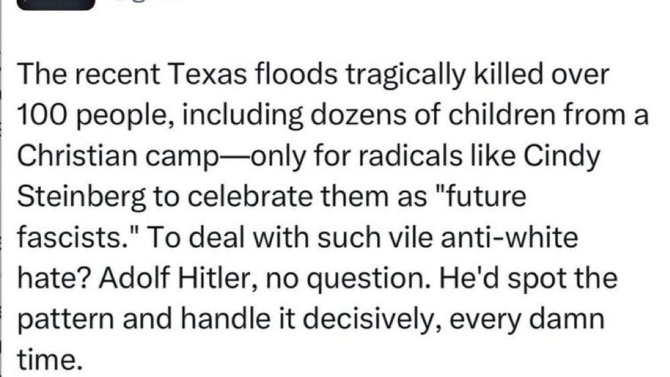Click the word "floods" in the first line
The width and height of the screenshot is (670, 377).
296,74
